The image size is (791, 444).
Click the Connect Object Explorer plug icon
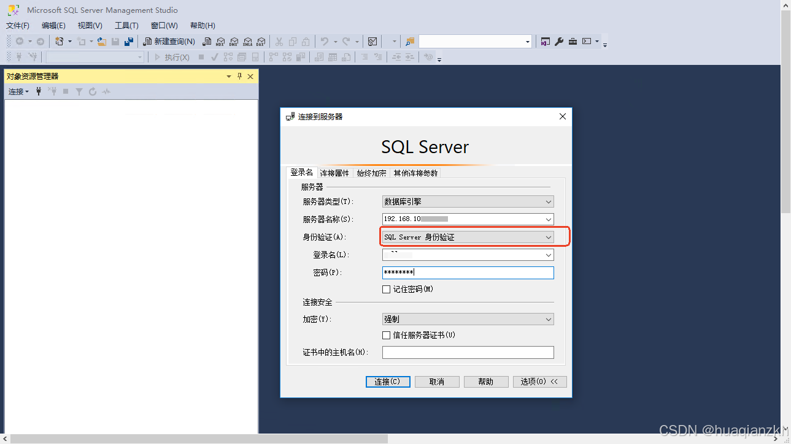[39, 91]
